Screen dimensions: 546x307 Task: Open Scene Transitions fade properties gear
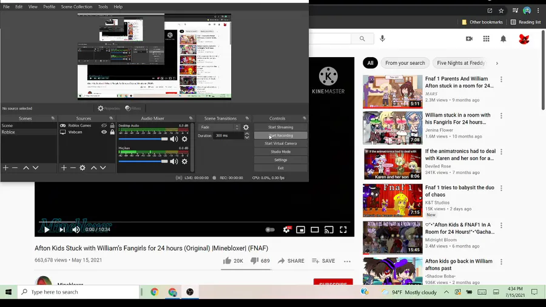[246, 127]
